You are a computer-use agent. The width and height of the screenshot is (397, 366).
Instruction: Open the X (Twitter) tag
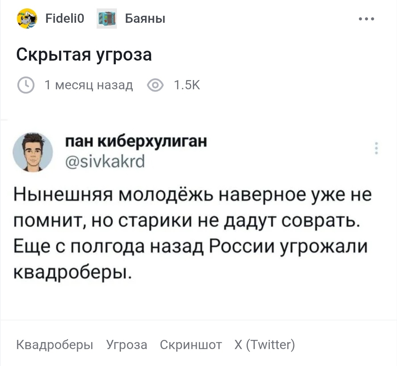click(x=265, y=345)
